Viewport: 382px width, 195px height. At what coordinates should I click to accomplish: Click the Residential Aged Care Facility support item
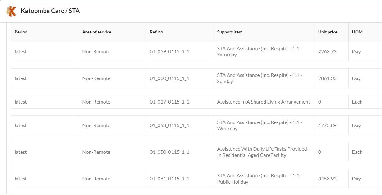pyautogui.click(x=262, y=152)
